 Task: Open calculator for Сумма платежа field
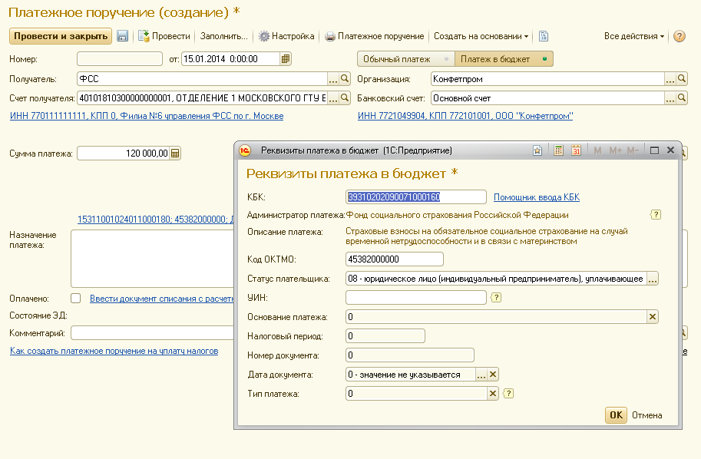click(x=175, y=154)
